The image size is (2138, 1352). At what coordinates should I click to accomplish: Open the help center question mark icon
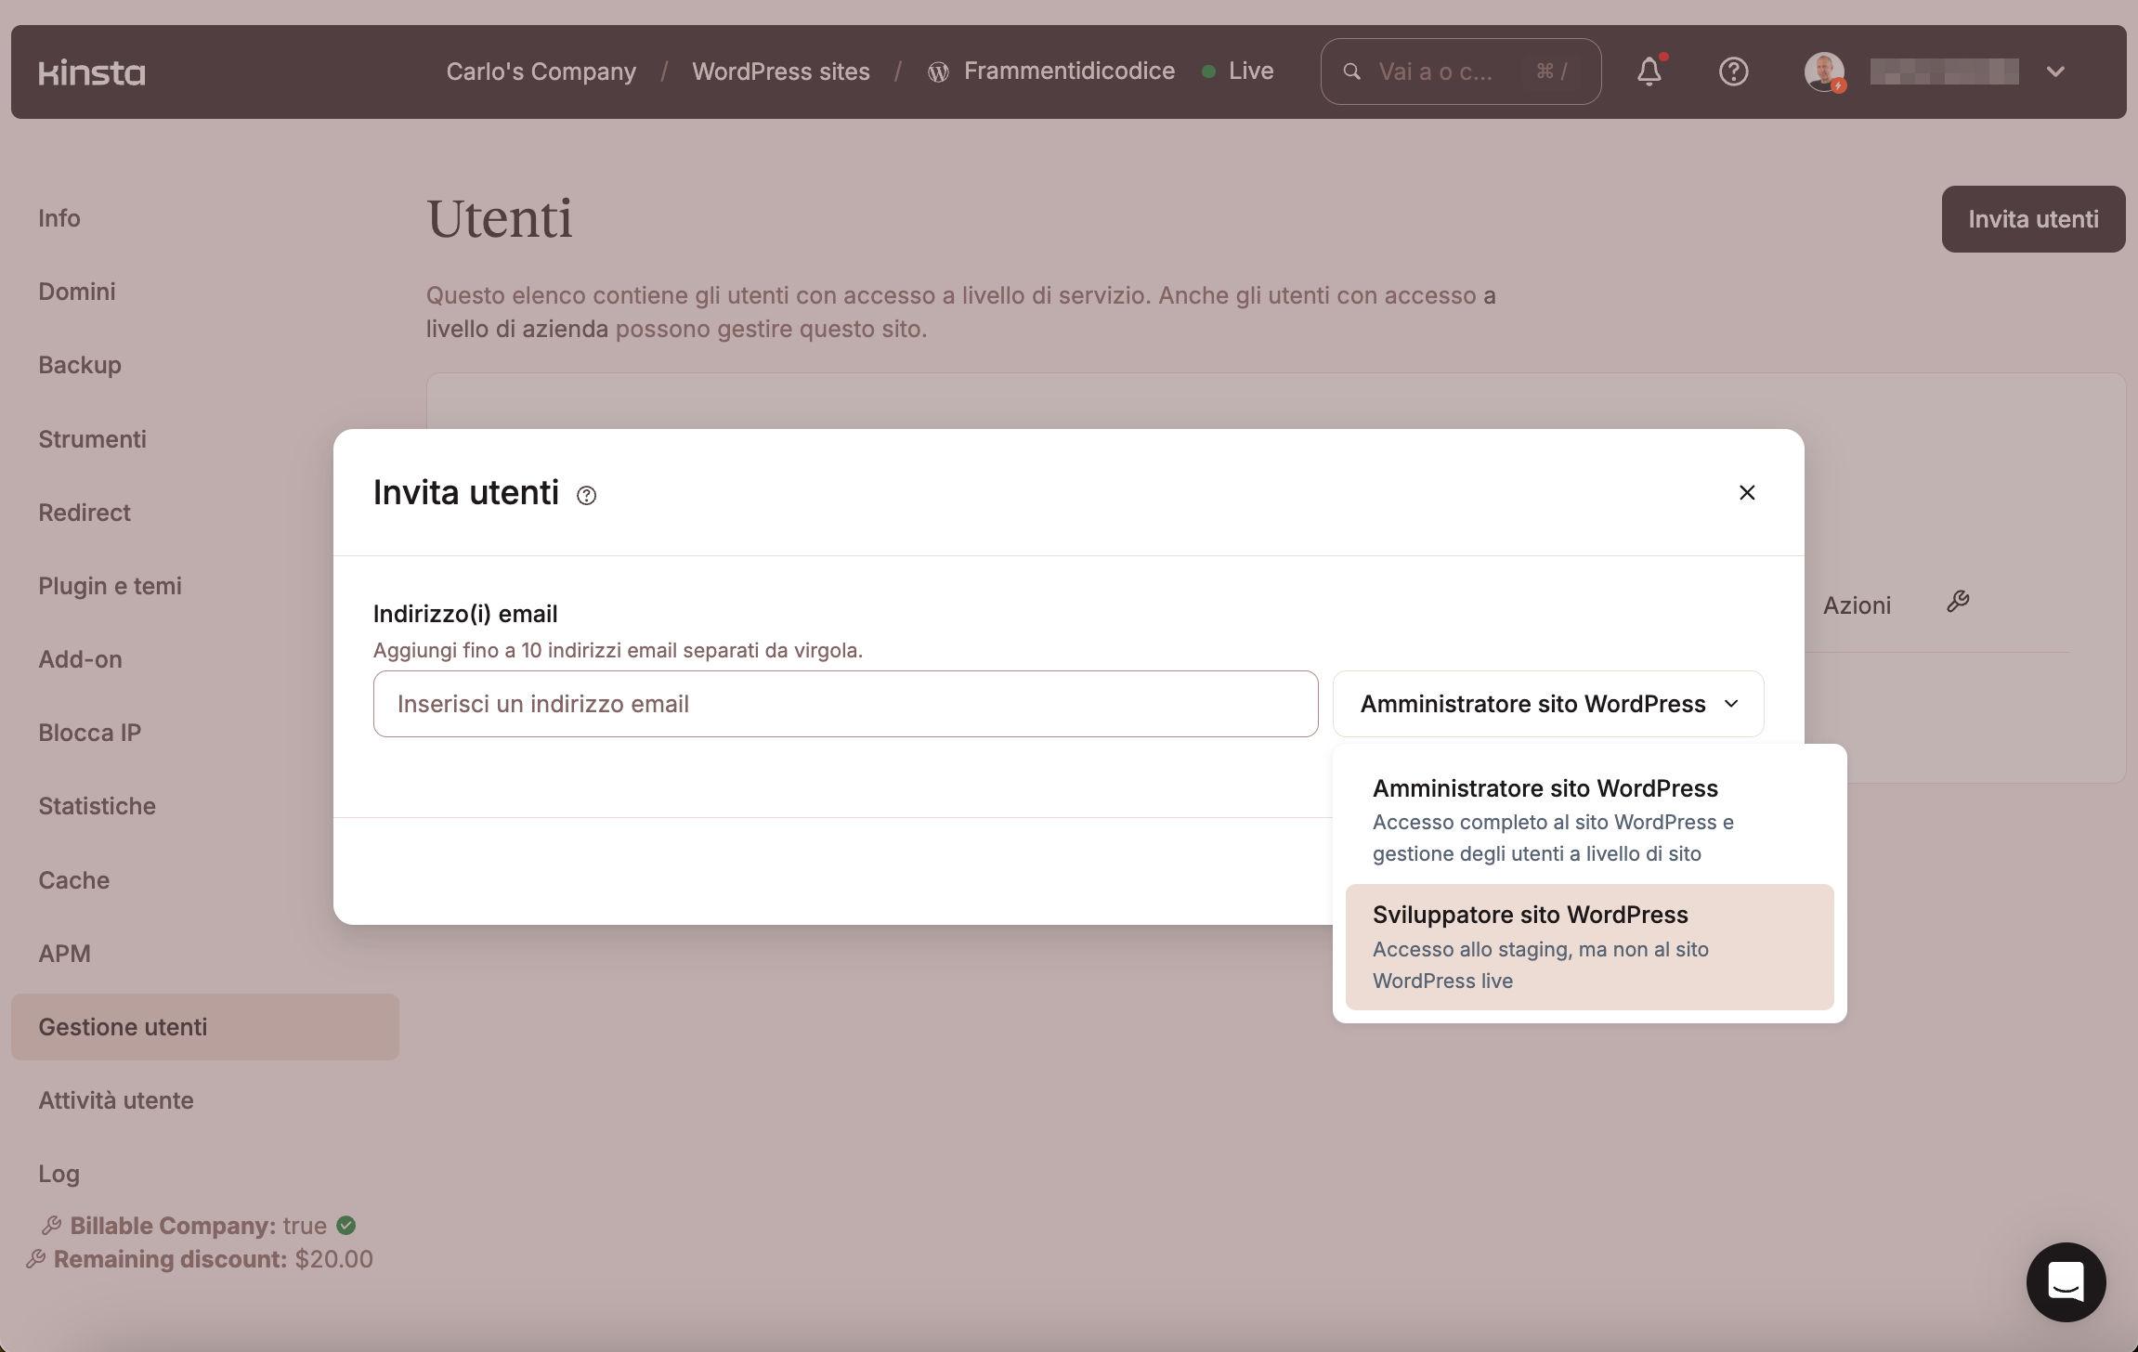tap(1733, 71)
